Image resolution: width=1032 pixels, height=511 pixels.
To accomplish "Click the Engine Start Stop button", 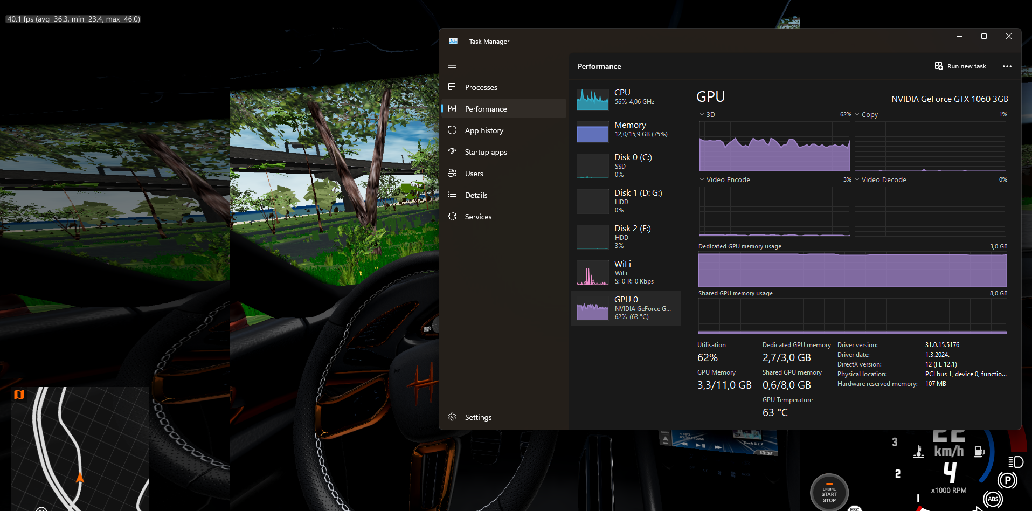I will tap(829, 493).
